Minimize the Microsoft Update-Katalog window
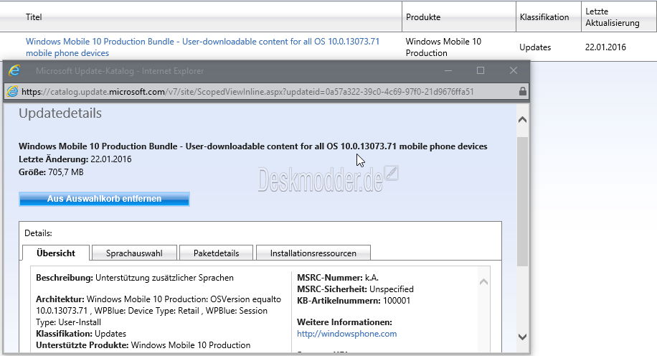657x356 pixels. tap(448, 70)
